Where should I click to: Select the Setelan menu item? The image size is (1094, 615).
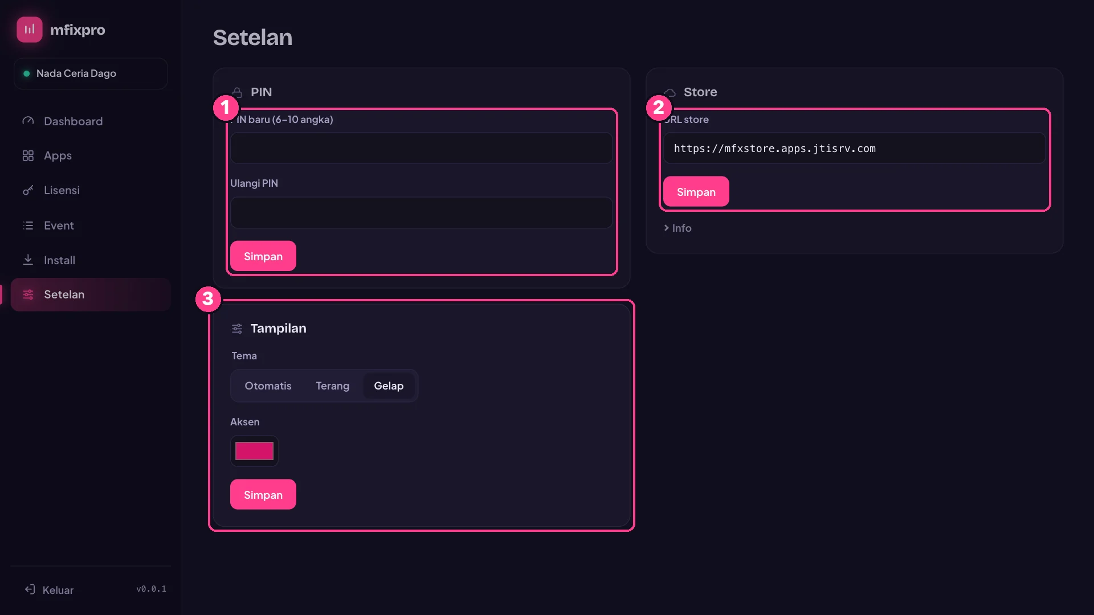[91, 294]
